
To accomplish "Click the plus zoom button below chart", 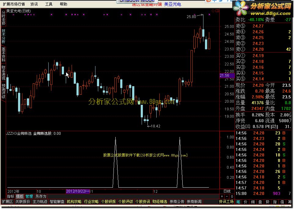I will click(x=222, y=196).
